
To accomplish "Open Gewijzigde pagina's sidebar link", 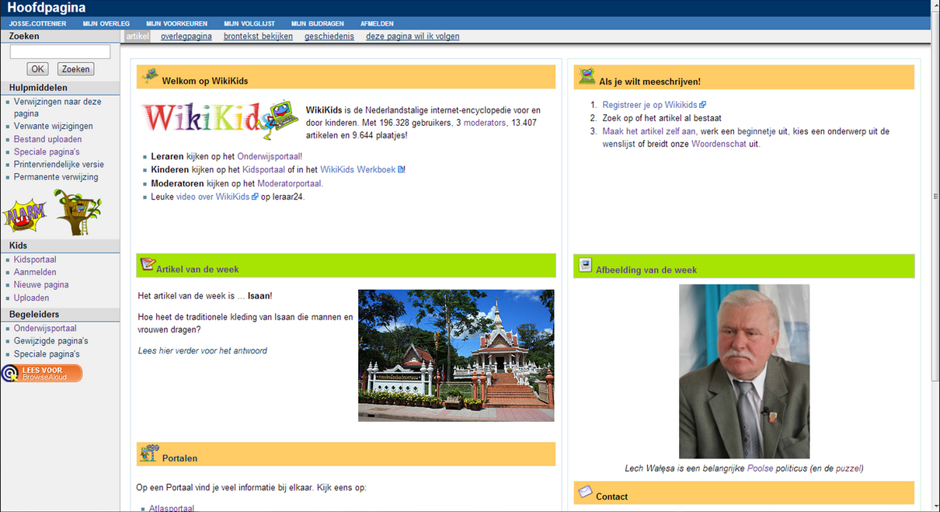I will (50, 340).
